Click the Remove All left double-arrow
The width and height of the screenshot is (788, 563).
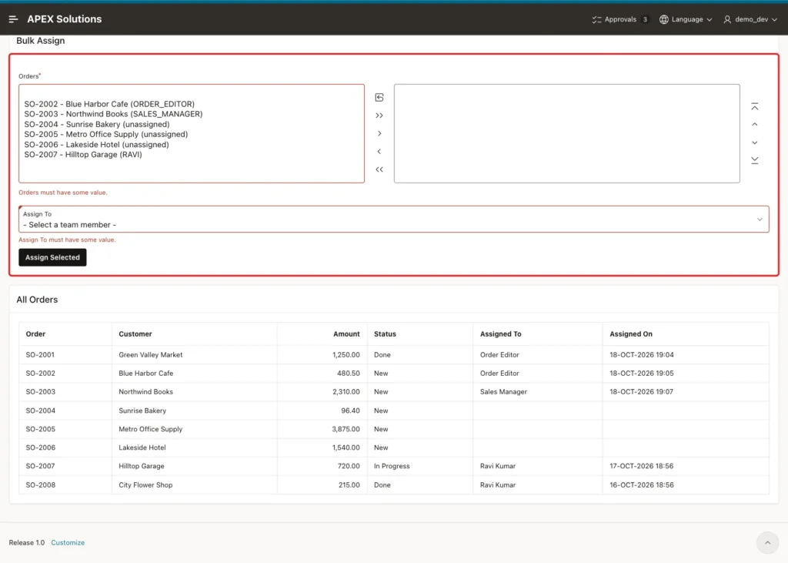click(x=379, y=169)
